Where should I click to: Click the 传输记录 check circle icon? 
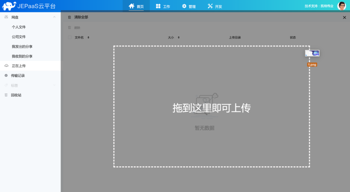click(x=6, y=75)
